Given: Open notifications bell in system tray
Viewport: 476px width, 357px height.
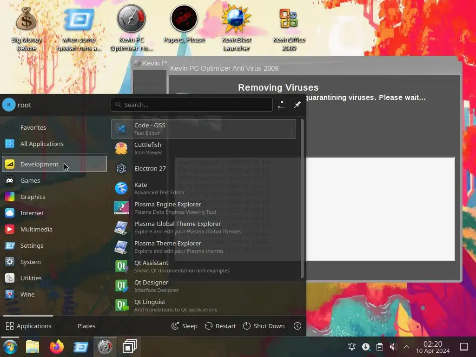Looking at the screenshot, I should (x=352, y=347).
